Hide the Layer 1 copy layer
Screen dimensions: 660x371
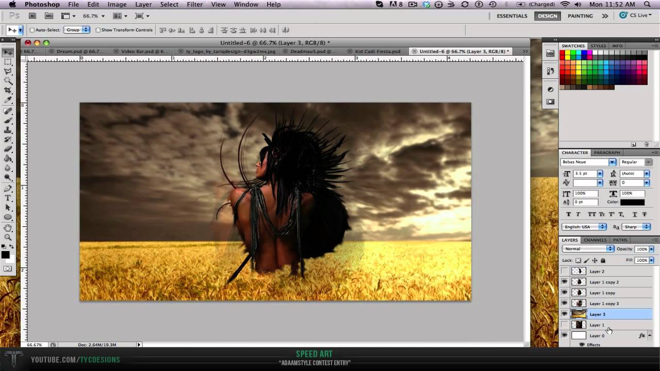point(565,293)
